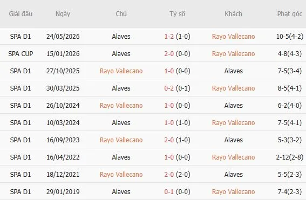Click corner stat 10-5(4-2)
This screenshot has width=306, height=200.
coord(290,37)
